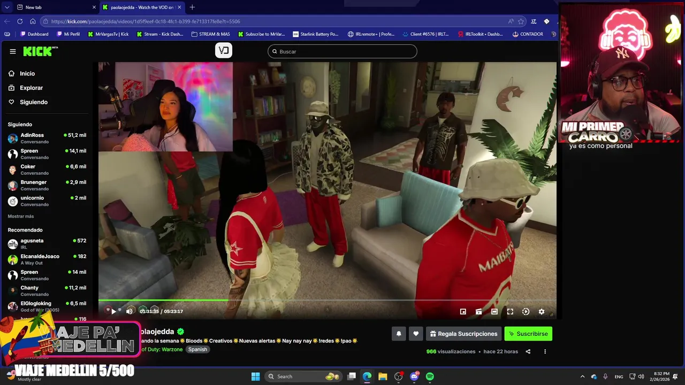Bookmark this page with star icon

point(521,21)
